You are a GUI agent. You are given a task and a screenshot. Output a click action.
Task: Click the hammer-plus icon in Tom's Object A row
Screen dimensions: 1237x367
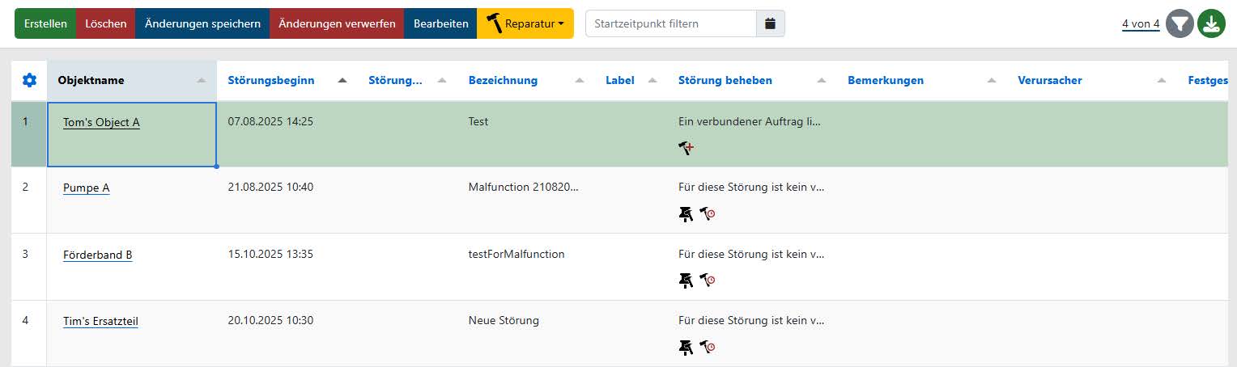click(x=686, y=147)
